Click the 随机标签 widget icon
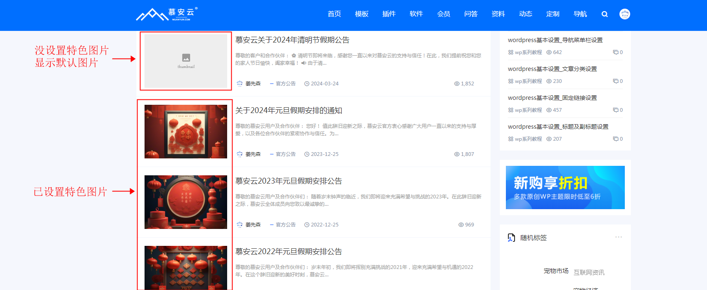Screen dimensions: 707x290 (511, 238)
